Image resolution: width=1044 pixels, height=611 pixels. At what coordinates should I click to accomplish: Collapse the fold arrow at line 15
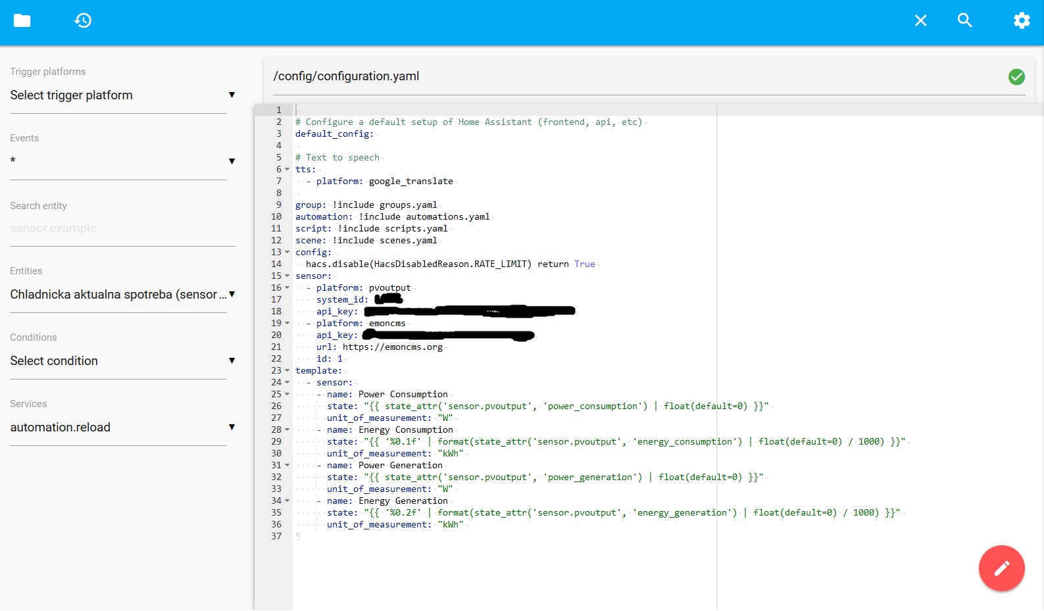click(x=287, y=276)
